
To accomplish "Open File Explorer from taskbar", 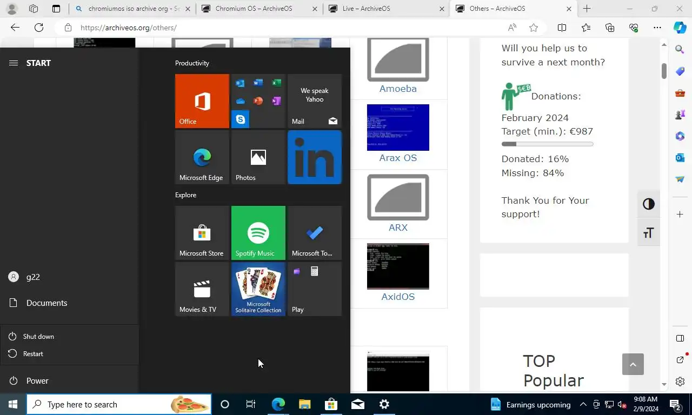I will coord(305,404).
